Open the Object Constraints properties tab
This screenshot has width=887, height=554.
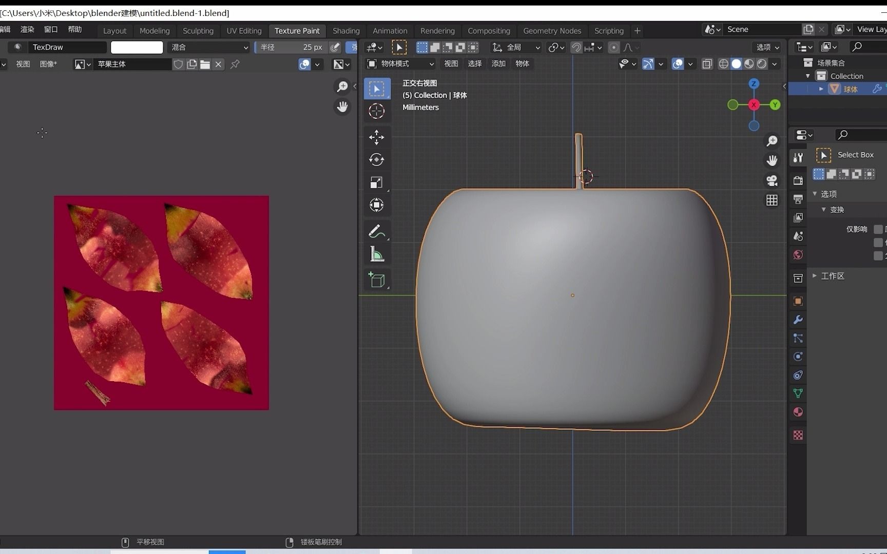coord(798,375)
